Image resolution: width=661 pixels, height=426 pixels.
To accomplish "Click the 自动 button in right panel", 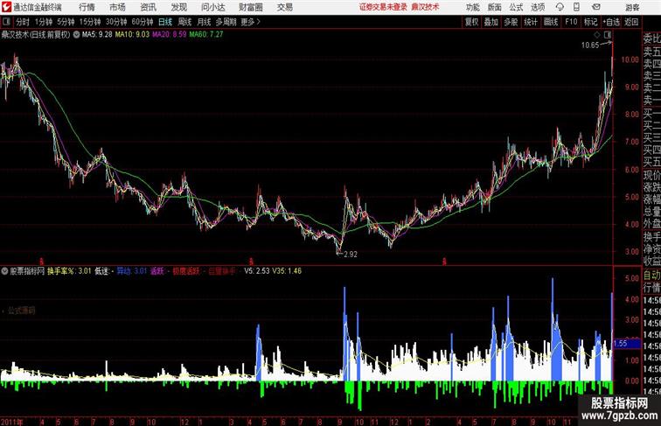I will (x=651, y=276).
